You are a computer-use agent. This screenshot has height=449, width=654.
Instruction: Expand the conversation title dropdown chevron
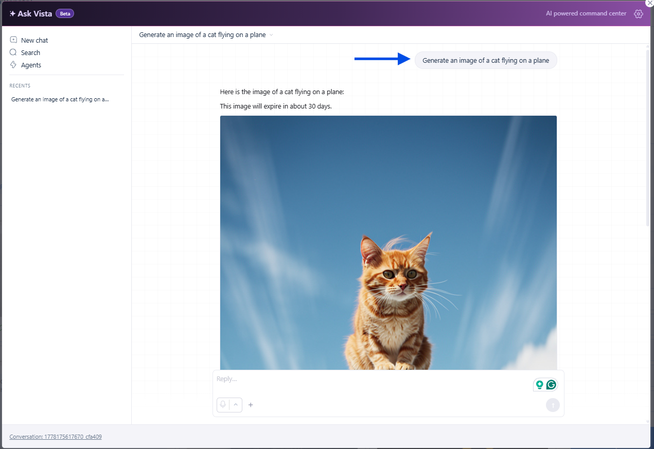pyautogui.click(x=271, y=35)
